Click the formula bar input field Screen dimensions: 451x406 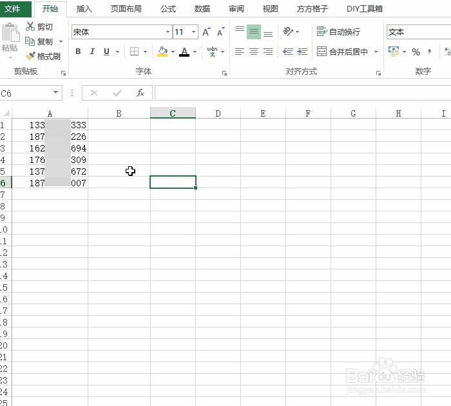pos(303,93)
